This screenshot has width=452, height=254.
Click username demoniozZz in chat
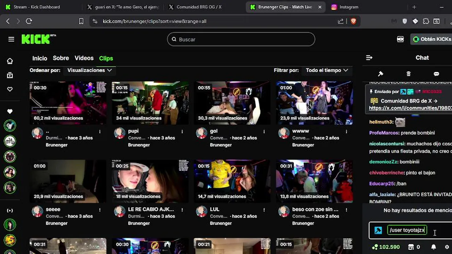(x=383, y=162)
